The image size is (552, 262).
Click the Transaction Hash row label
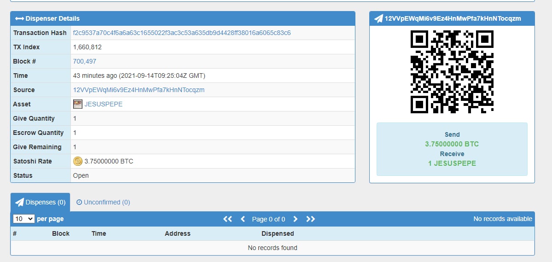(40, 33)
